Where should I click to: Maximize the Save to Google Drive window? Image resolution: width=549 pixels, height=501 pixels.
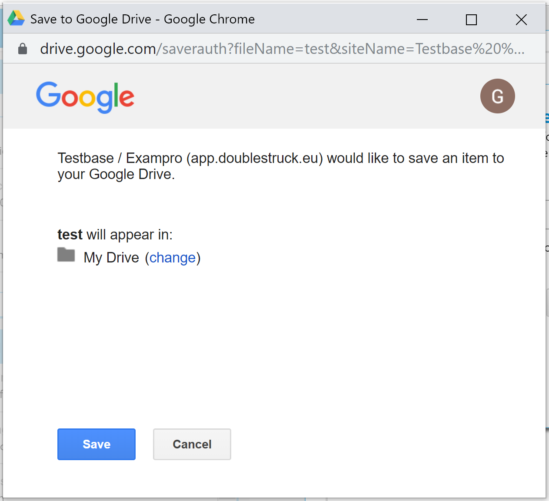click(x=471, y=20)
